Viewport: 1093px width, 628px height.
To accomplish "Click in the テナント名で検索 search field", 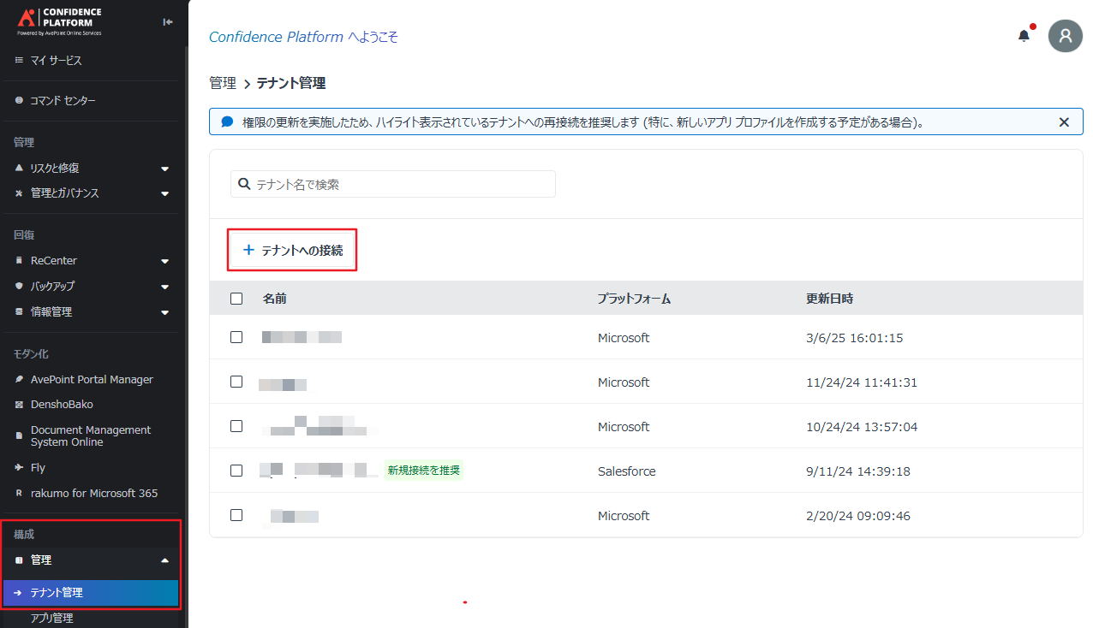I will click(393, 184).
